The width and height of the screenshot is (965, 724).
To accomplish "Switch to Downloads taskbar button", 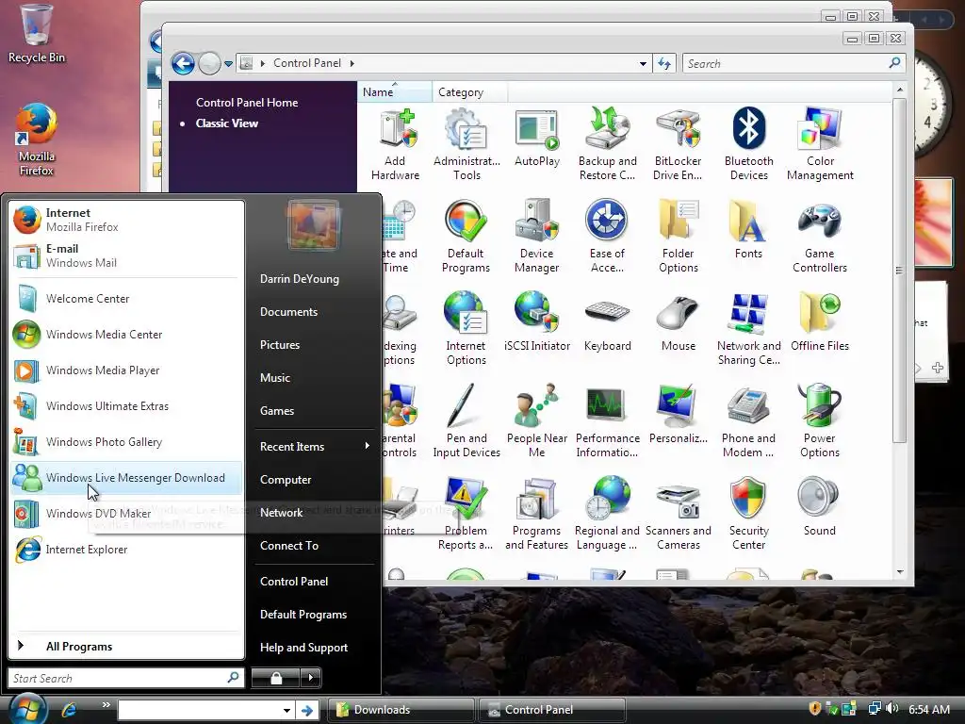I will pos(401,710).
